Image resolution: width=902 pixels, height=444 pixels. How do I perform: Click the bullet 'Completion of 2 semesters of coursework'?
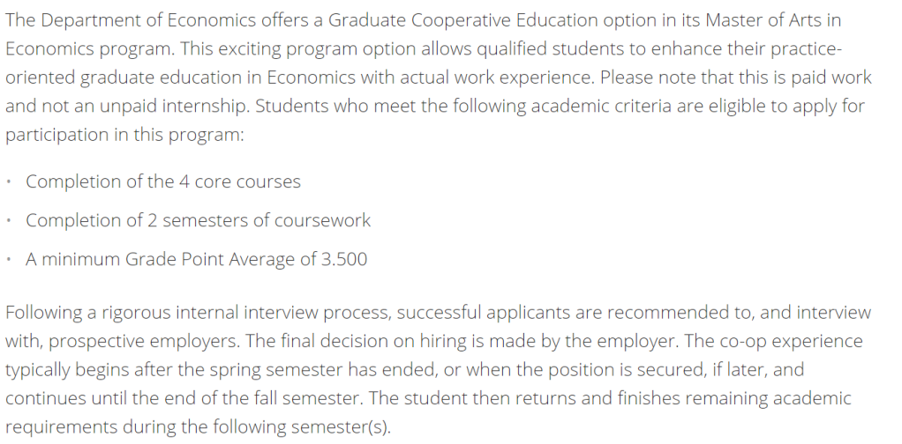[198, 220]
